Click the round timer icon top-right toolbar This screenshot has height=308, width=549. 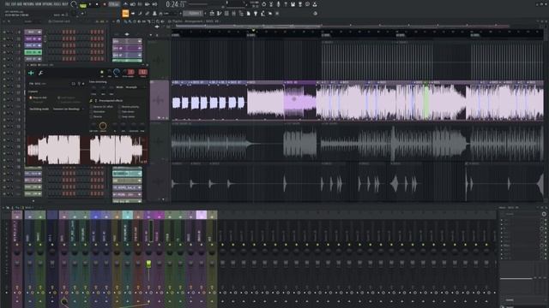click(264, 4)
